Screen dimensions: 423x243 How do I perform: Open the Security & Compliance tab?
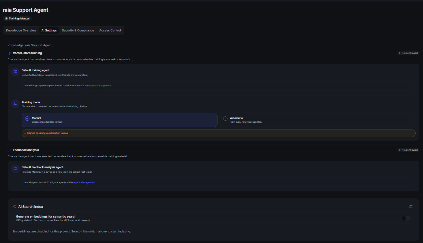(x=78, y=30)
